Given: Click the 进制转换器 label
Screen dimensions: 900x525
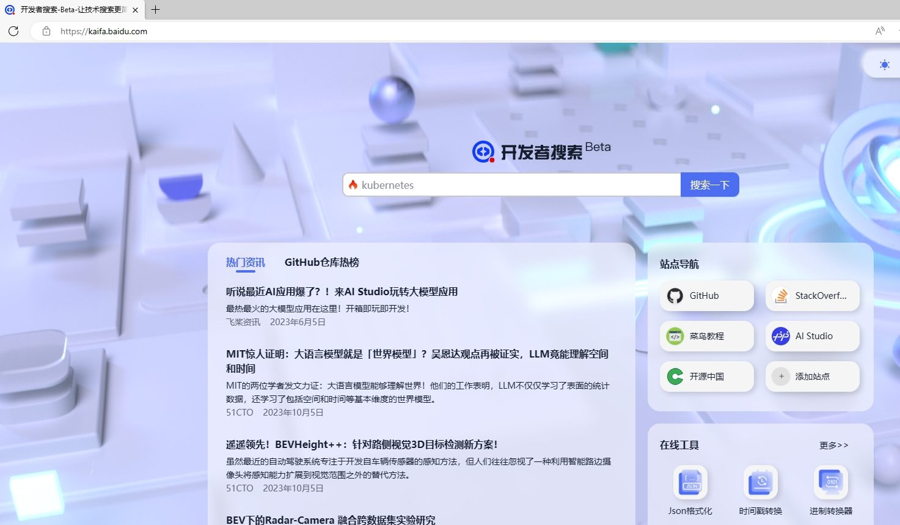Looking at the screenshot, I should point(831,511).
